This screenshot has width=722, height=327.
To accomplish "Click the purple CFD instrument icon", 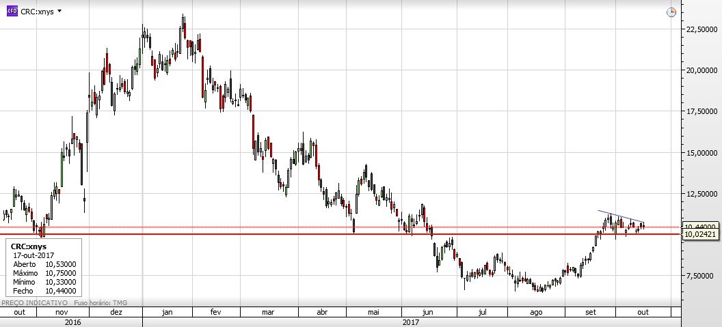I will pos(12,12).
